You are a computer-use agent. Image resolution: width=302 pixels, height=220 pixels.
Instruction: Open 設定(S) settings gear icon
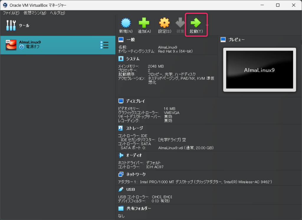coord(164,23)
